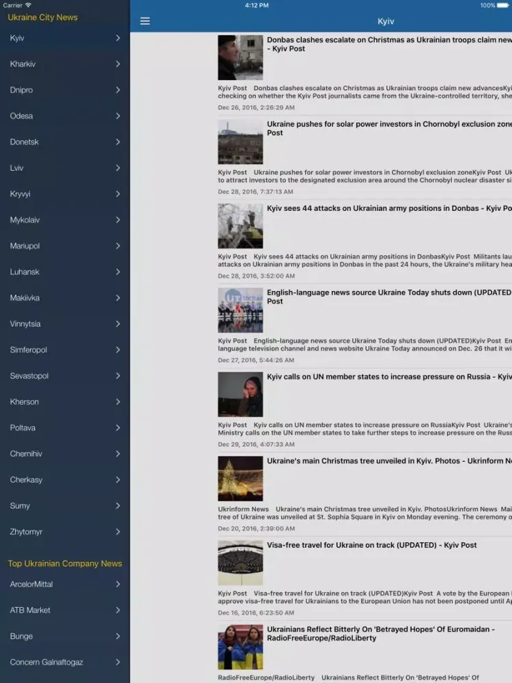Click the chevron next to Kharkiv
The width and height of the screenshot is (512, 683).
(118, 64)
